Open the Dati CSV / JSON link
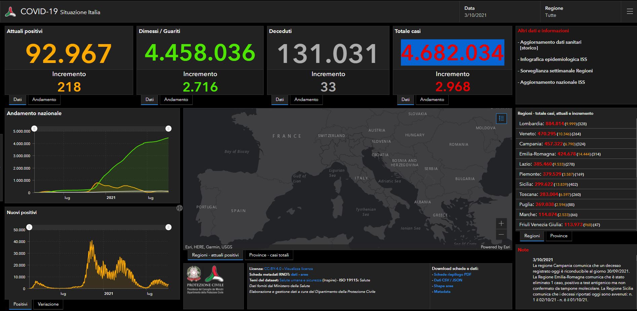Viewport: 637px width, 311px height. click(x=448, y=280)
